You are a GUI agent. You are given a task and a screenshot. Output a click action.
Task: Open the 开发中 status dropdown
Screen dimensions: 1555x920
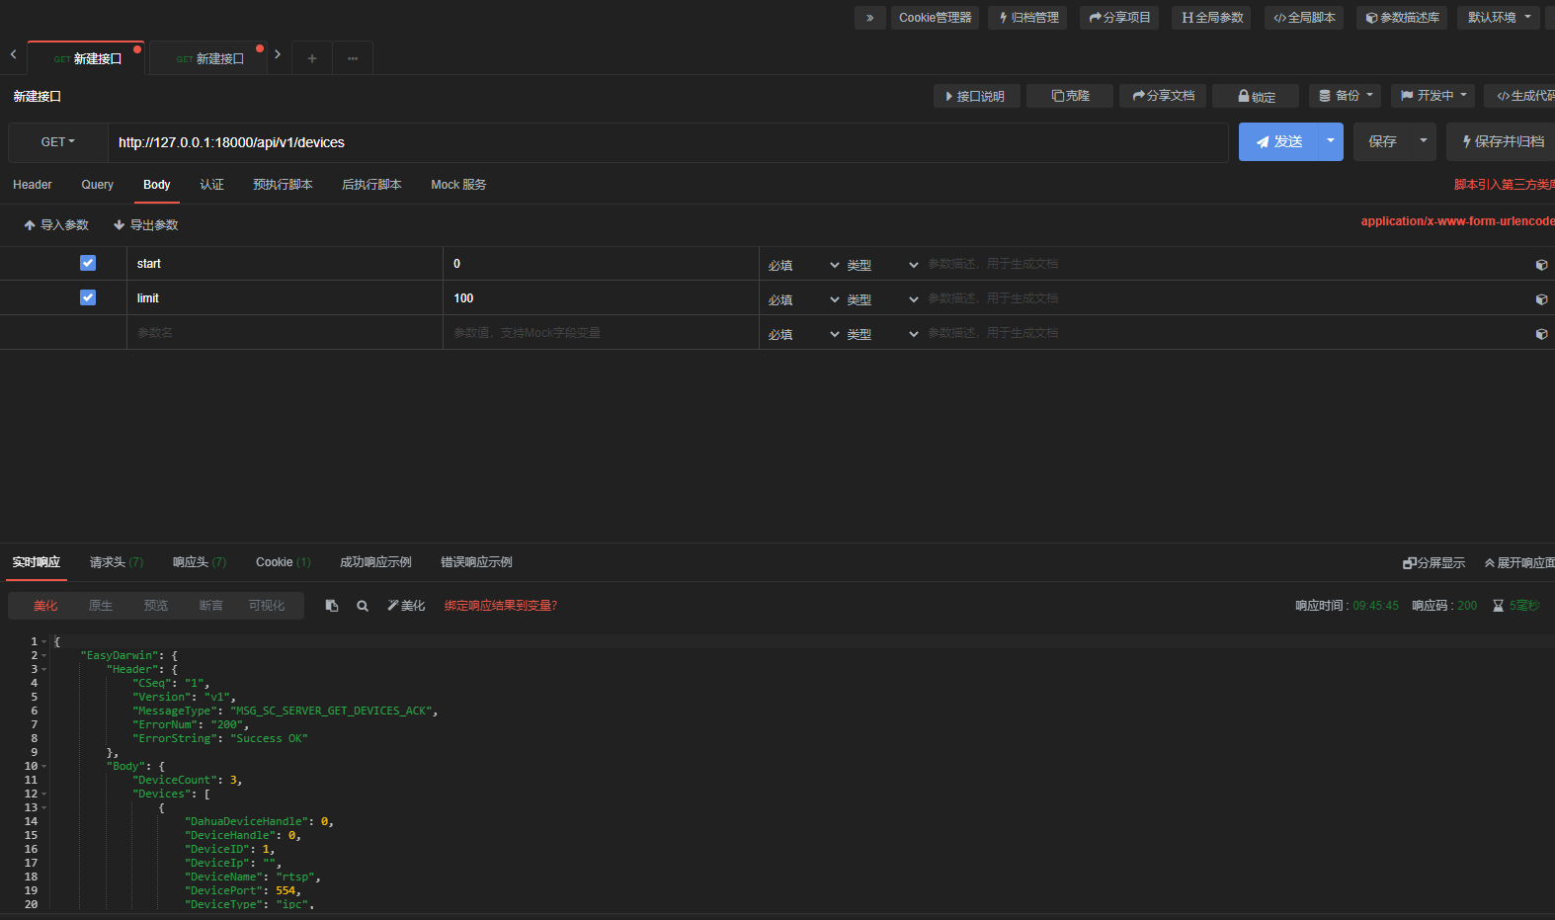coord(1433,96)
